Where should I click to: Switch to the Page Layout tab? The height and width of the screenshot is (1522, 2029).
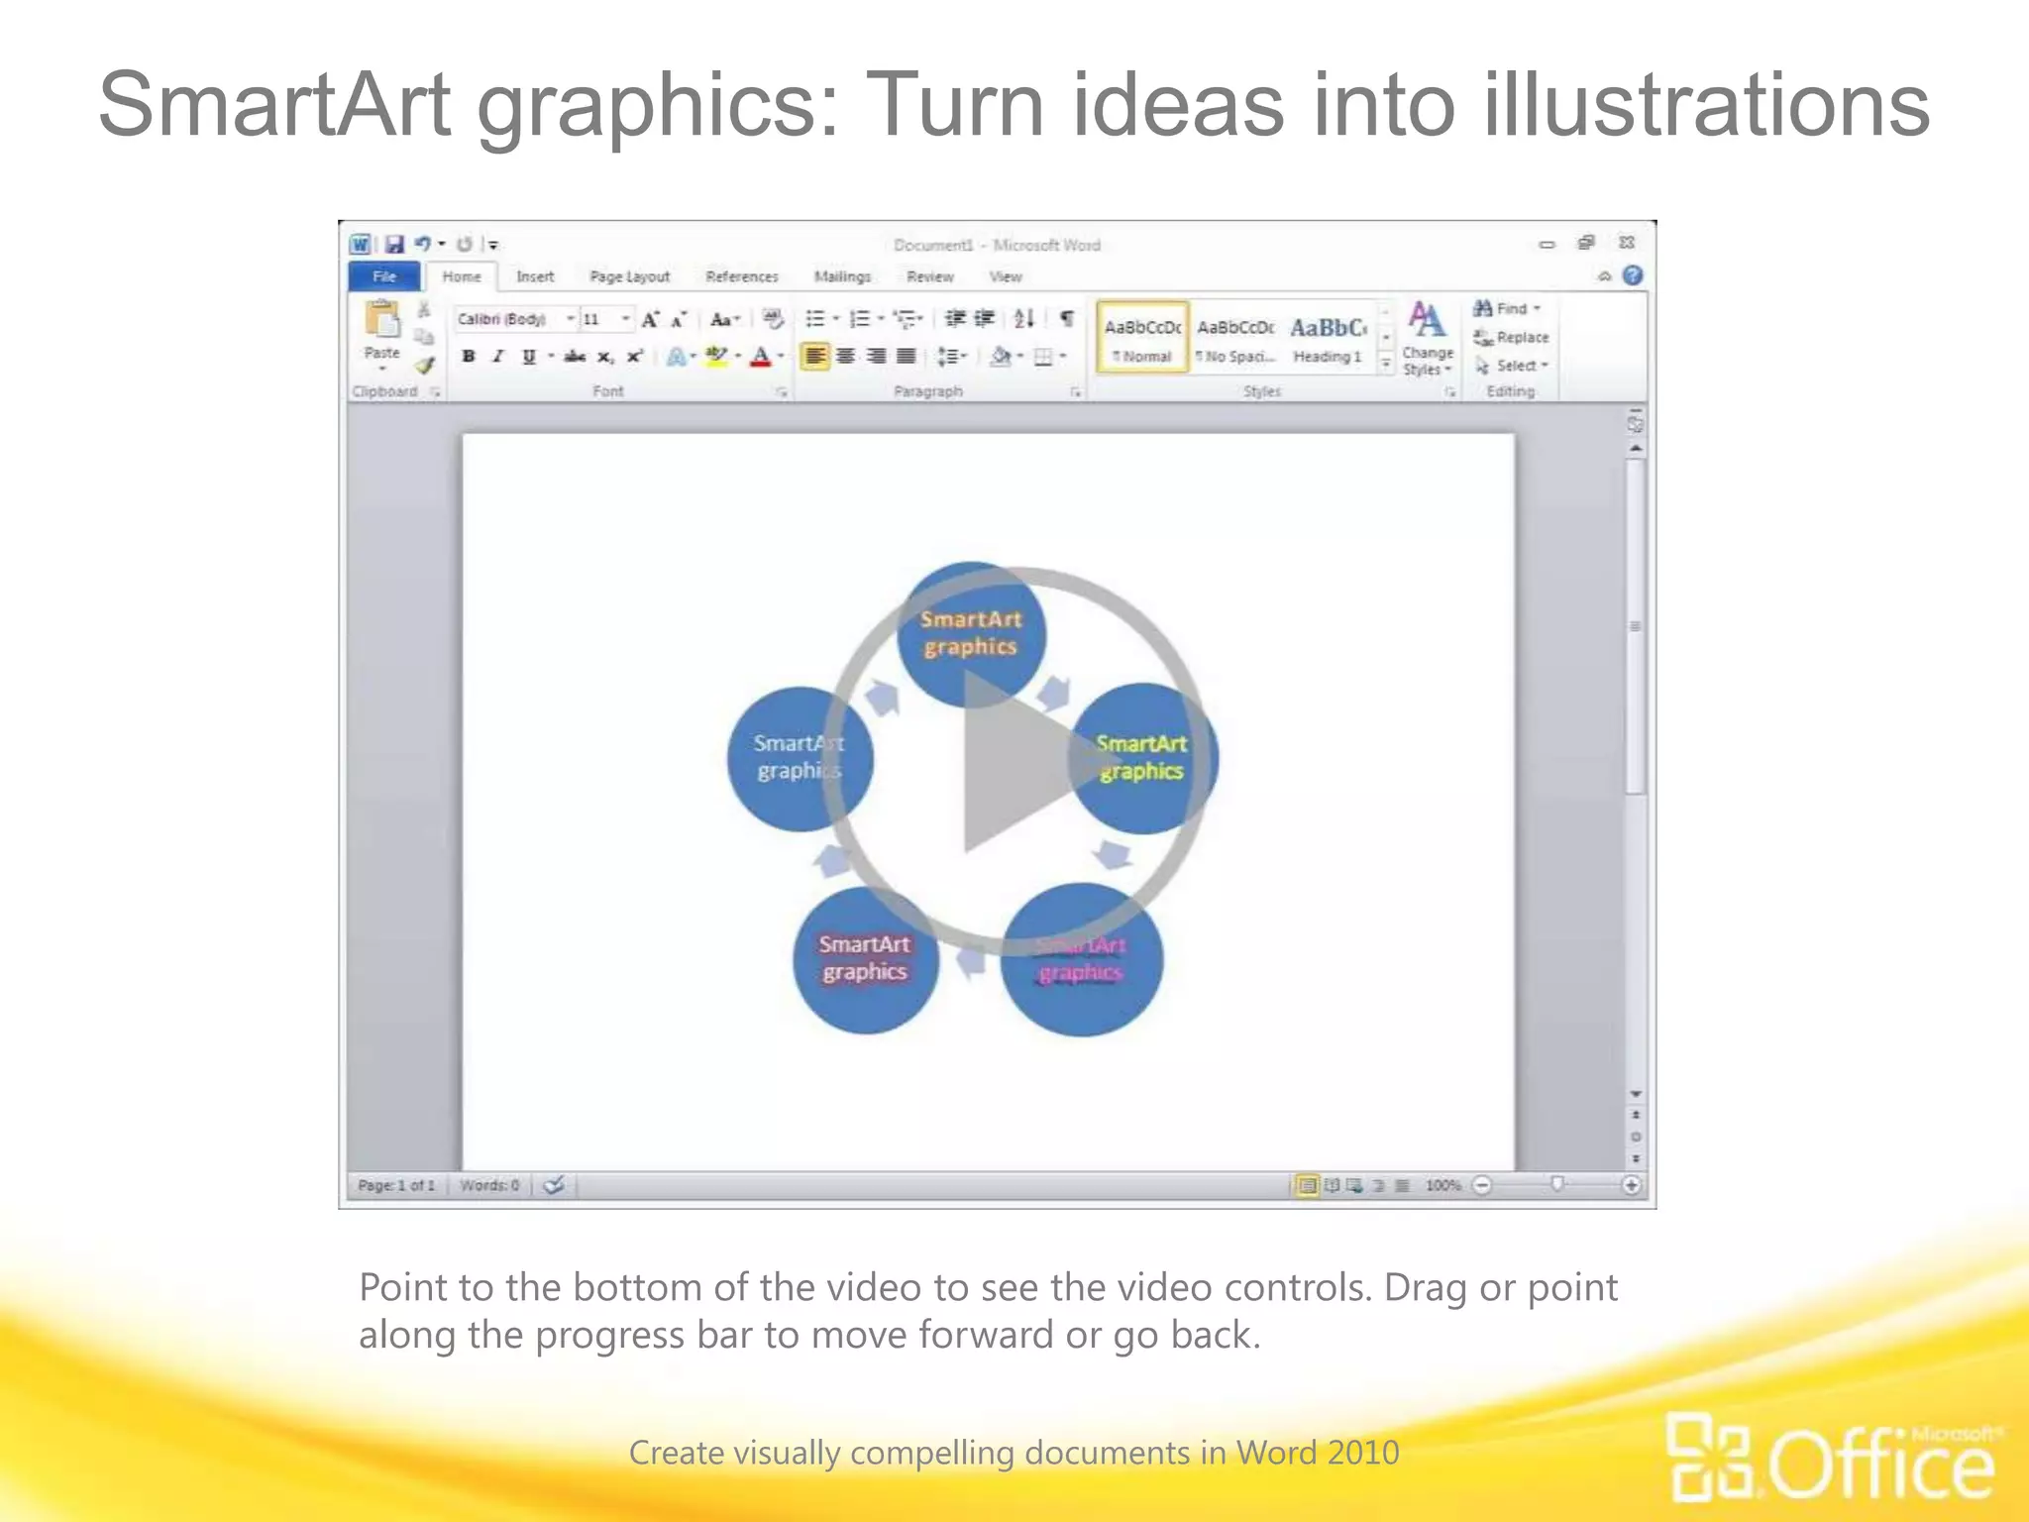click(630, 276)
